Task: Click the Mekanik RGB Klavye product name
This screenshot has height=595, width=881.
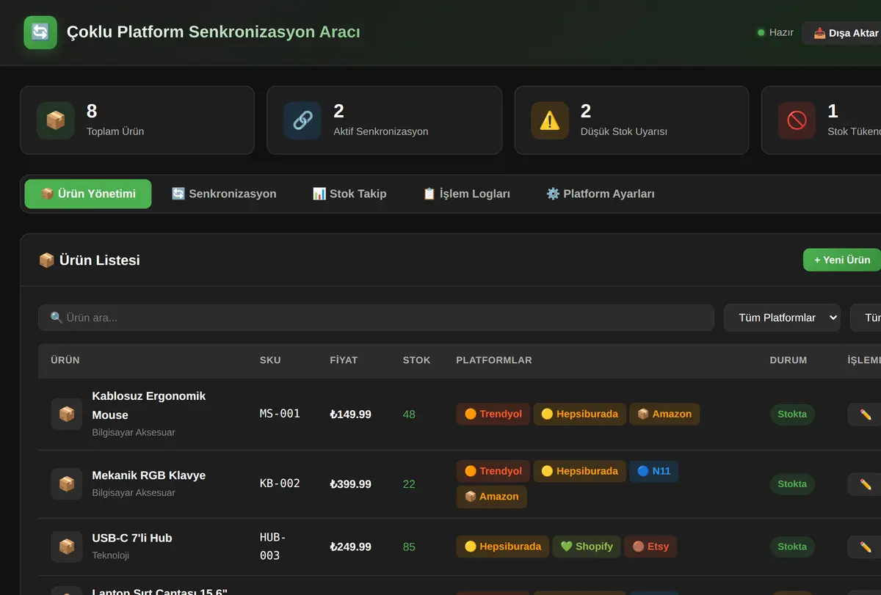Action: click(149, 475)
